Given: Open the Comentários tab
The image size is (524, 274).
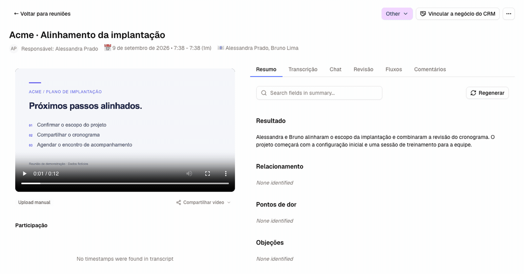Looking at the screenshot, I should point(430,69).
